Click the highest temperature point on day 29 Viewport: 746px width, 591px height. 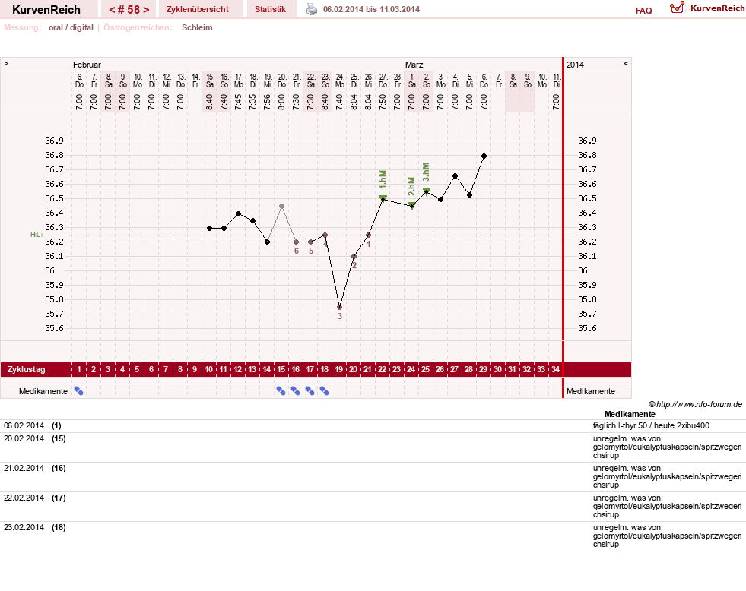(x=484, y=156)
